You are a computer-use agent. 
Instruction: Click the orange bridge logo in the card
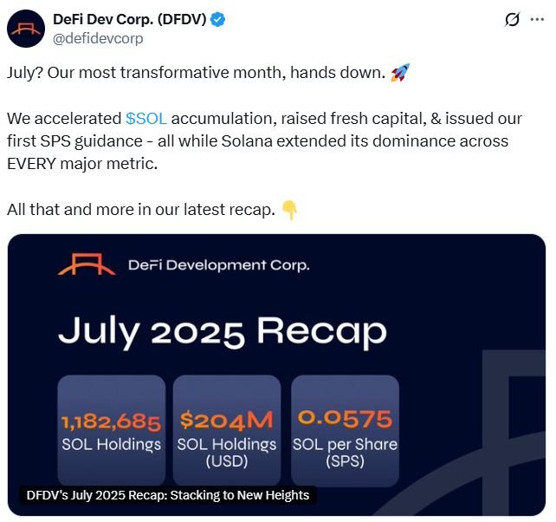(87, 264)
